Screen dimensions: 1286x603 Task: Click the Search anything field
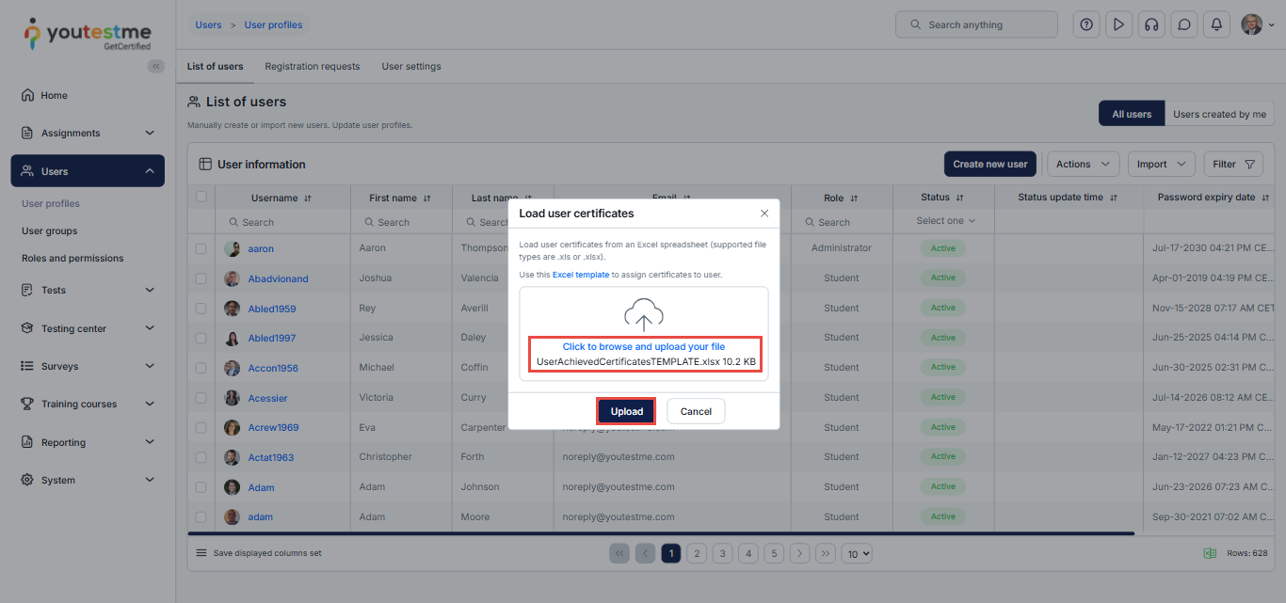point(976,24)
